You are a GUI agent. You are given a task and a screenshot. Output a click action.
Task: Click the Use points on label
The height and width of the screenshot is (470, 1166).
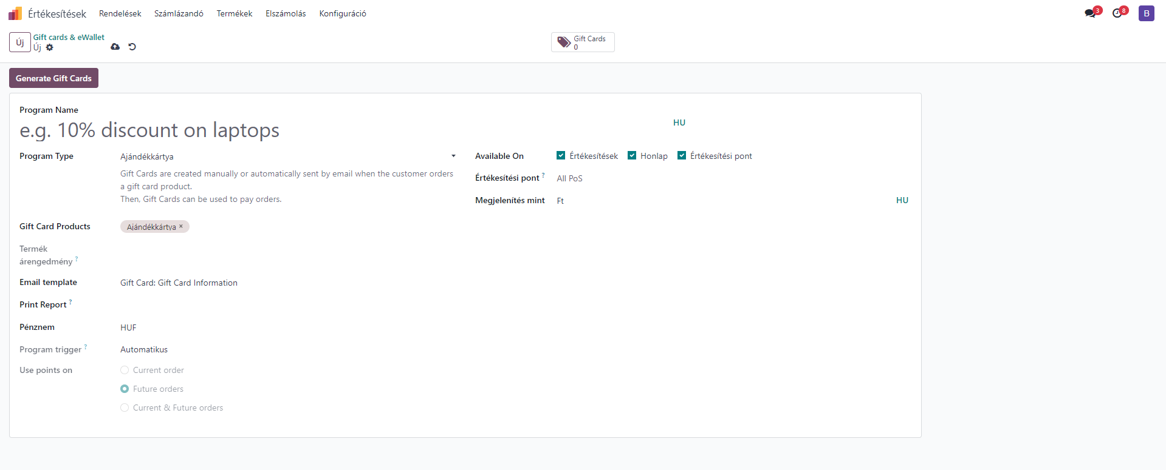46,370
